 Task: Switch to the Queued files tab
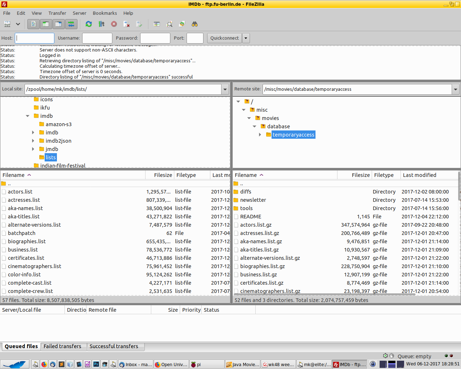pyautogui.click(x=21, y=346)
